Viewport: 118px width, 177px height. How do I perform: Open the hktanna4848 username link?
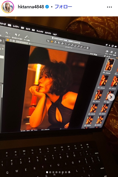(31, 7)
